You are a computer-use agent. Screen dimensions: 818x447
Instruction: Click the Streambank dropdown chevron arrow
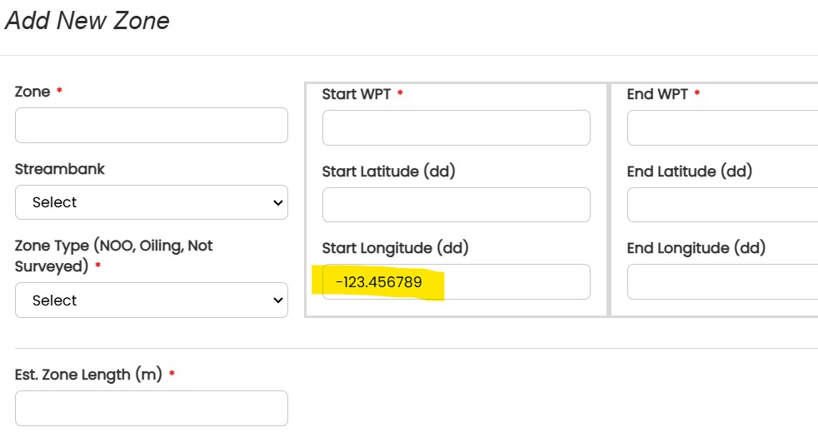[x=278, y=202]
